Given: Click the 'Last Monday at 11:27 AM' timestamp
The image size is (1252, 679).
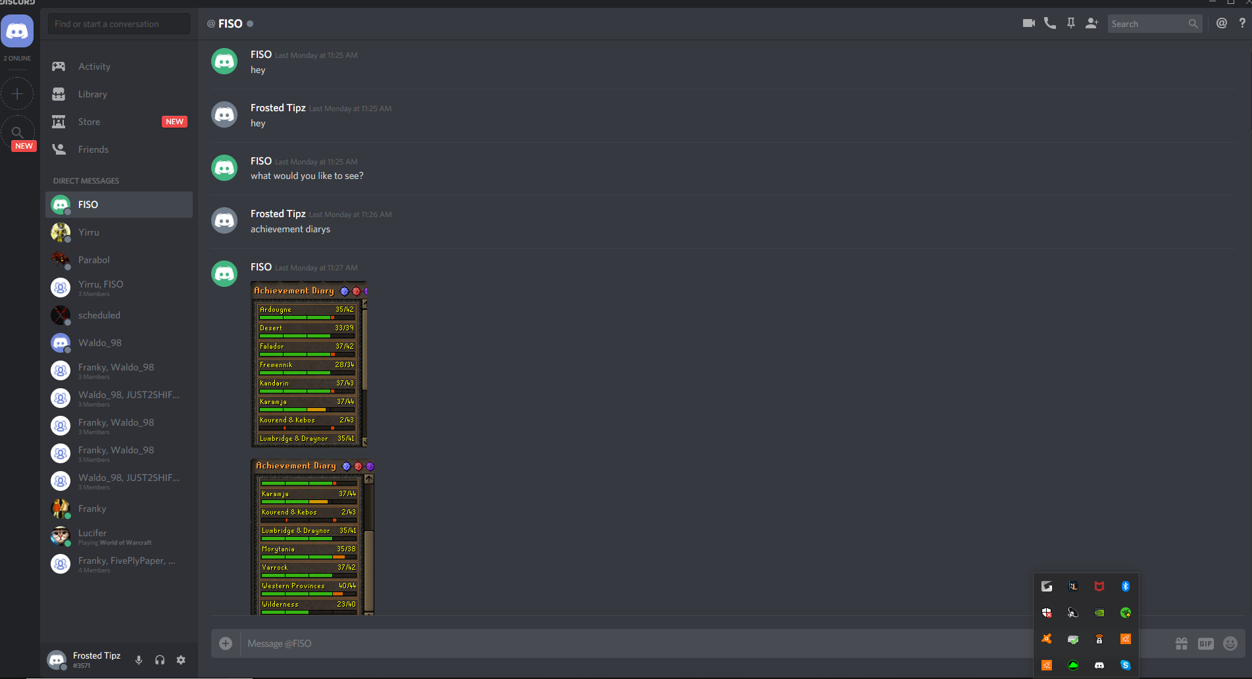Looking at the screenshot, I should coord(316,268).
